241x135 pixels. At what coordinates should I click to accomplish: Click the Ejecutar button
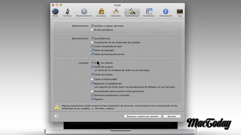click(172, 116)
